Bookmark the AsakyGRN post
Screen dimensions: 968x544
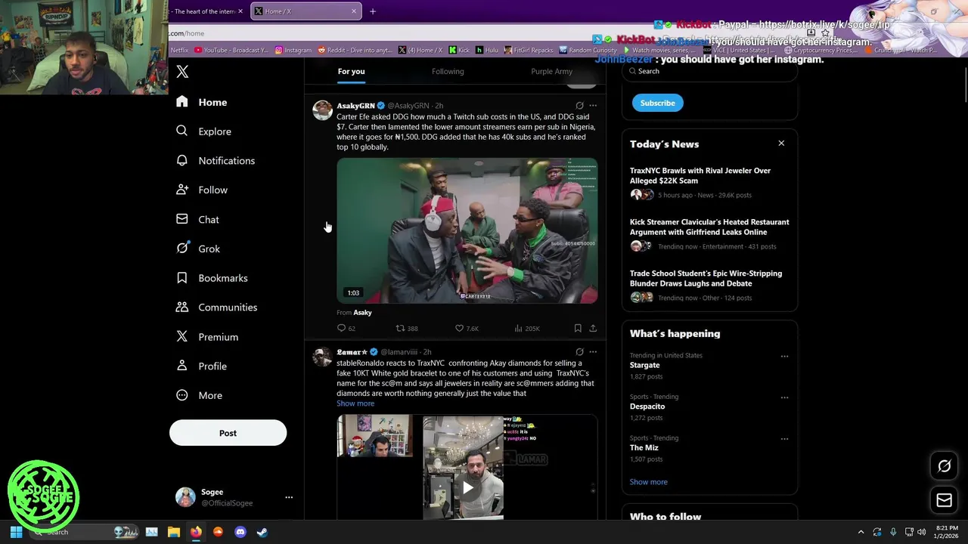pyautogui.click(x=578, y=328)
